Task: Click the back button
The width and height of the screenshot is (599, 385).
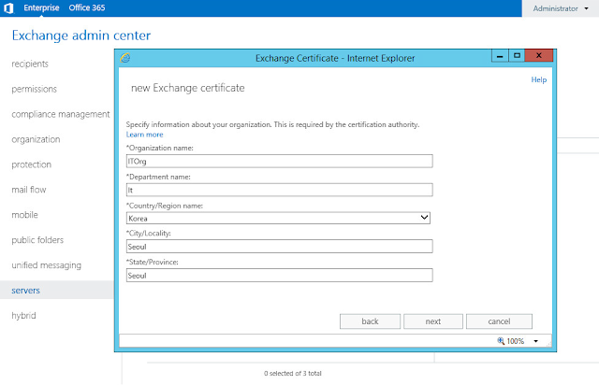Action: pyautogui.click(x=370, y=321)
